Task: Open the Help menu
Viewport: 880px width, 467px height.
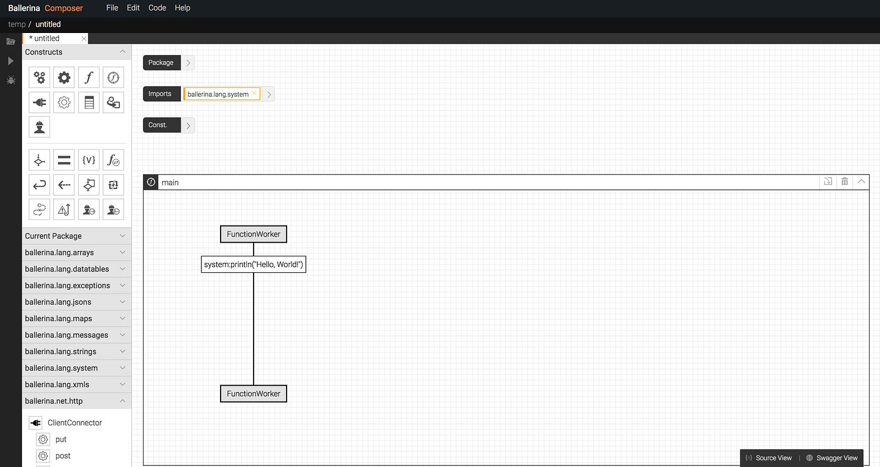Action: (x=183, y=8)
